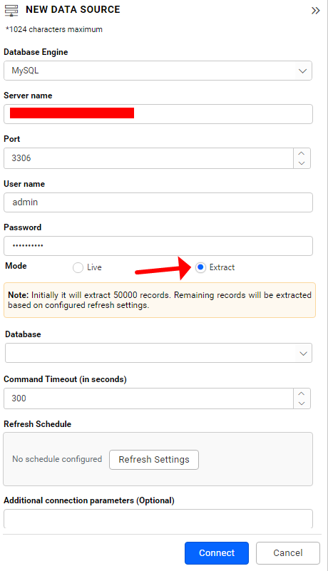The width and height of the screenshot is (328, 571).
Task: Click the Live mode label
Action: click(x=94, y=267)
